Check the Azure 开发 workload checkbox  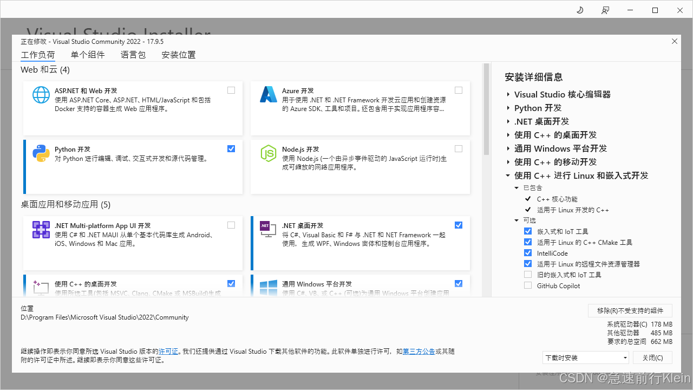(459, 90)
